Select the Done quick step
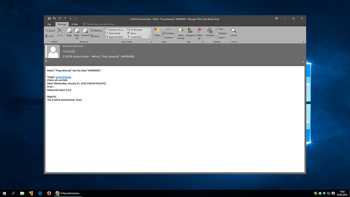Image resolution: width=350 pixels, height=197 pixels. (133, 33)
